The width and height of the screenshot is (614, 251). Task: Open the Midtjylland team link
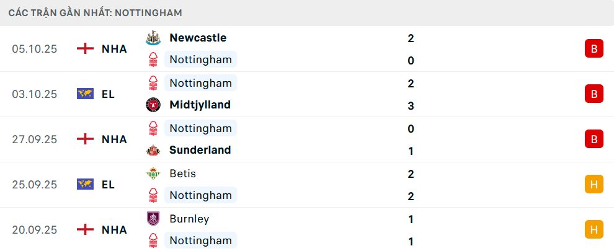200,105
